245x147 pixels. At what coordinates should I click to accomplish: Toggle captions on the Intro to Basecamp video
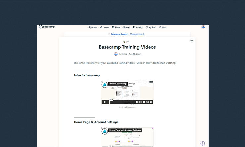[140, 102]
